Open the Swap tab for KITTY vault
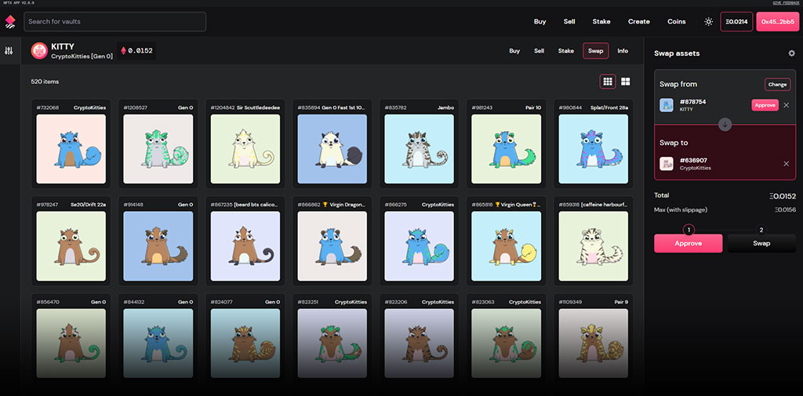Viewport: 803px width, 396px height. click(596, 51)
